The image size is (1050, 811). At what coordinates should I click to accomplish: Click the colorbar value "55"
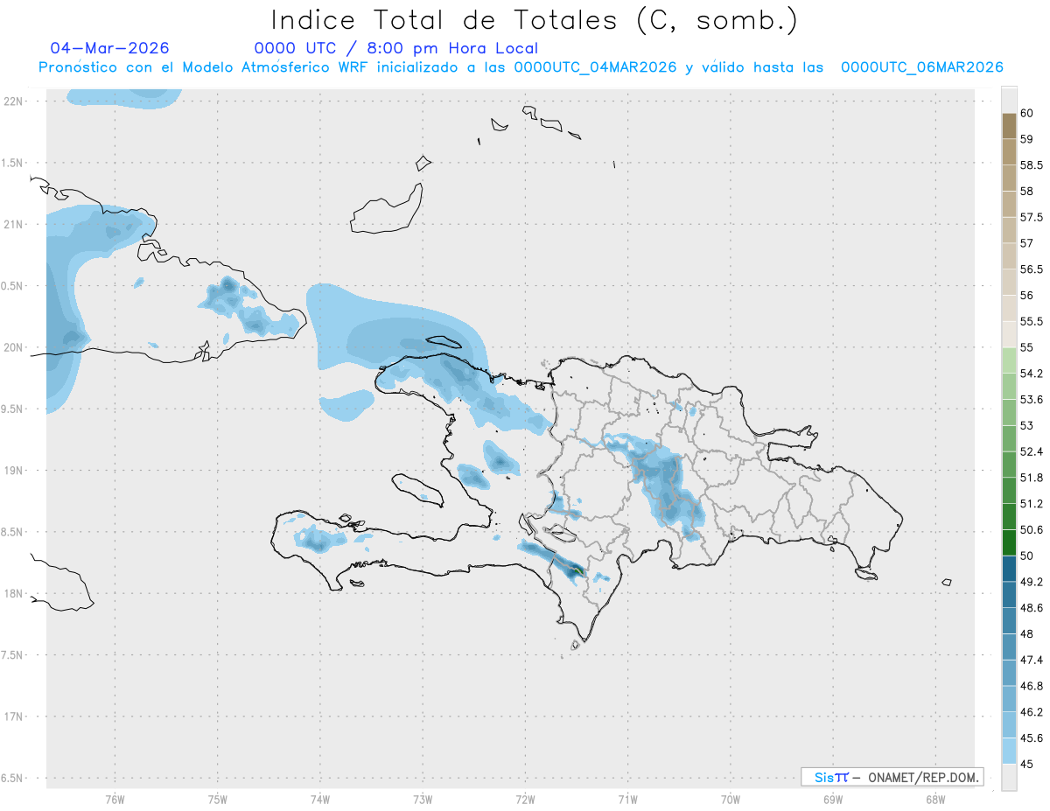1026,347
